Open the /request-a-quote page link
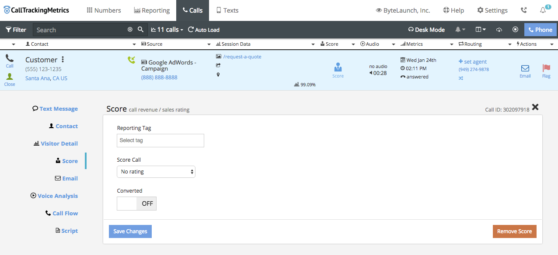This screenshot has width=558, height=255. pos(242,57)
